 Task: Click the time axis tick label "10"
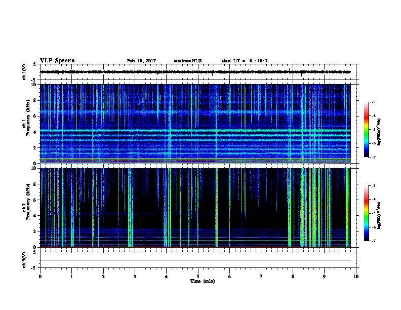pyautogui.click(x=356, y=277)
